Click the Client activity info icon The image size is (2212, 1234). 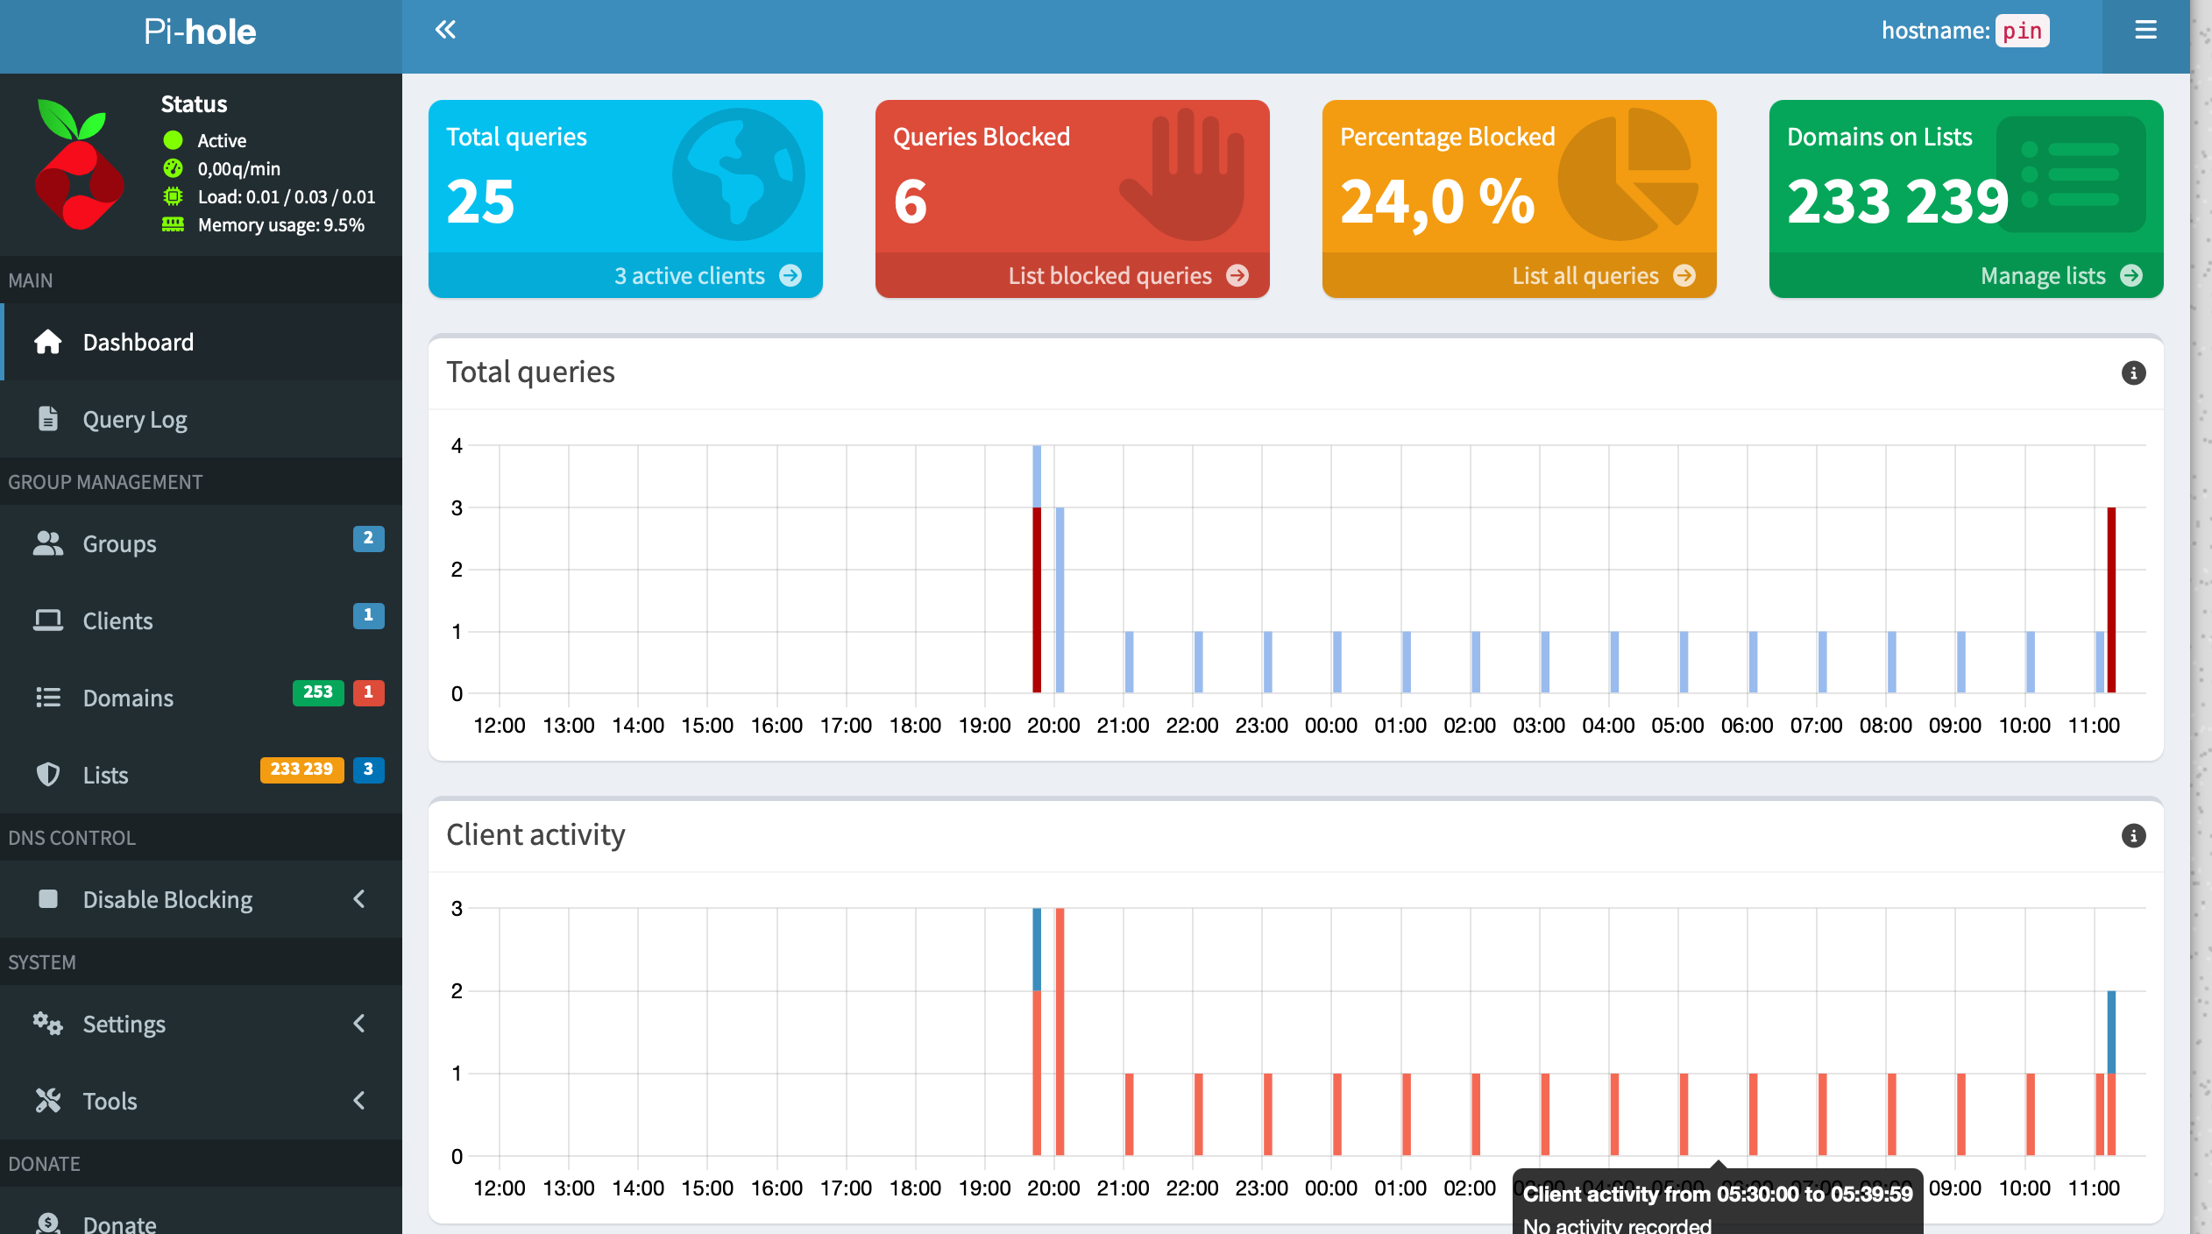point(2133,836)
